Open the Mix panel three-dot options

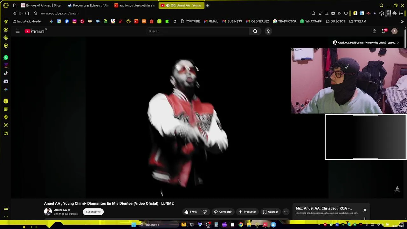[365, 218]
